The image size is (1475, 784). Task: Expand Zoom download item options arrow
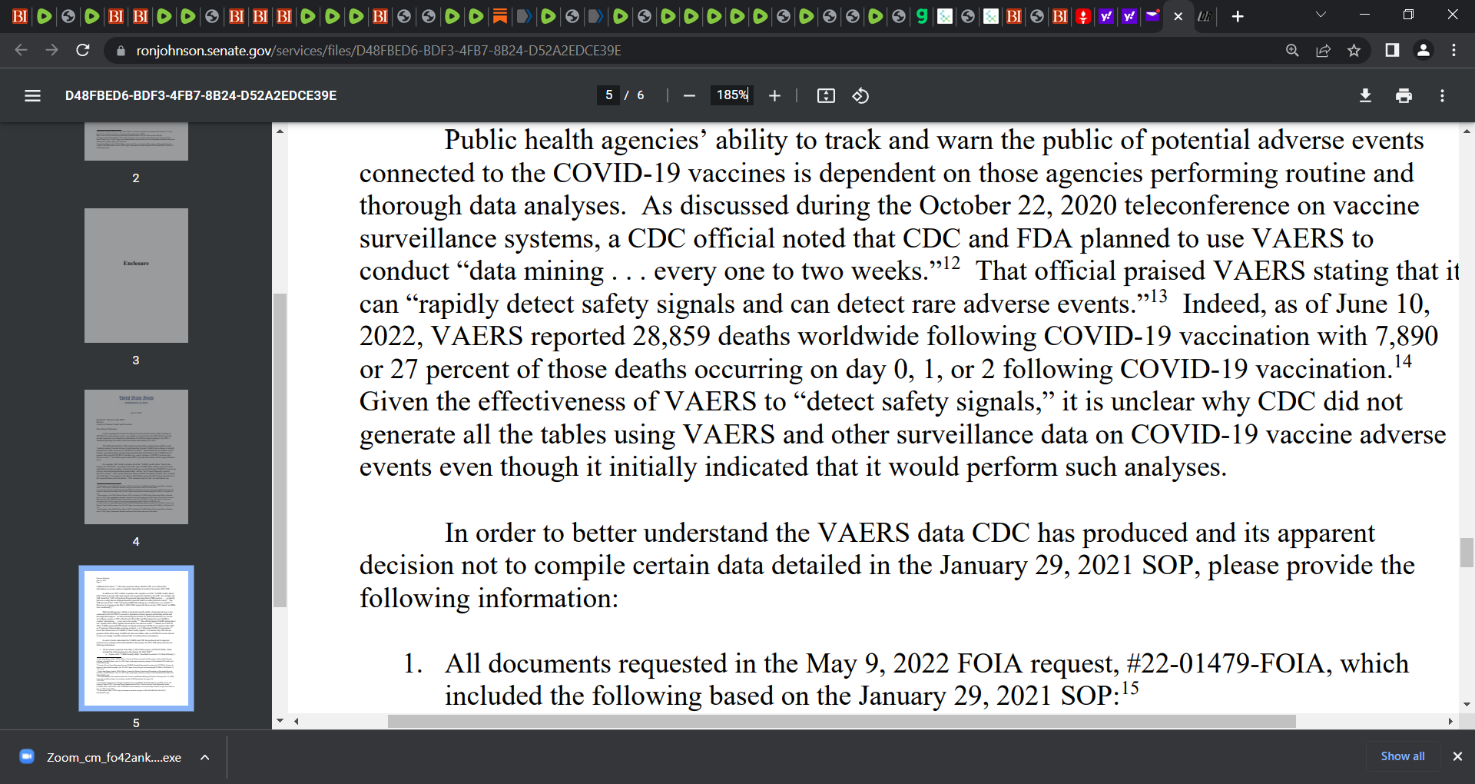coord(205,757)
